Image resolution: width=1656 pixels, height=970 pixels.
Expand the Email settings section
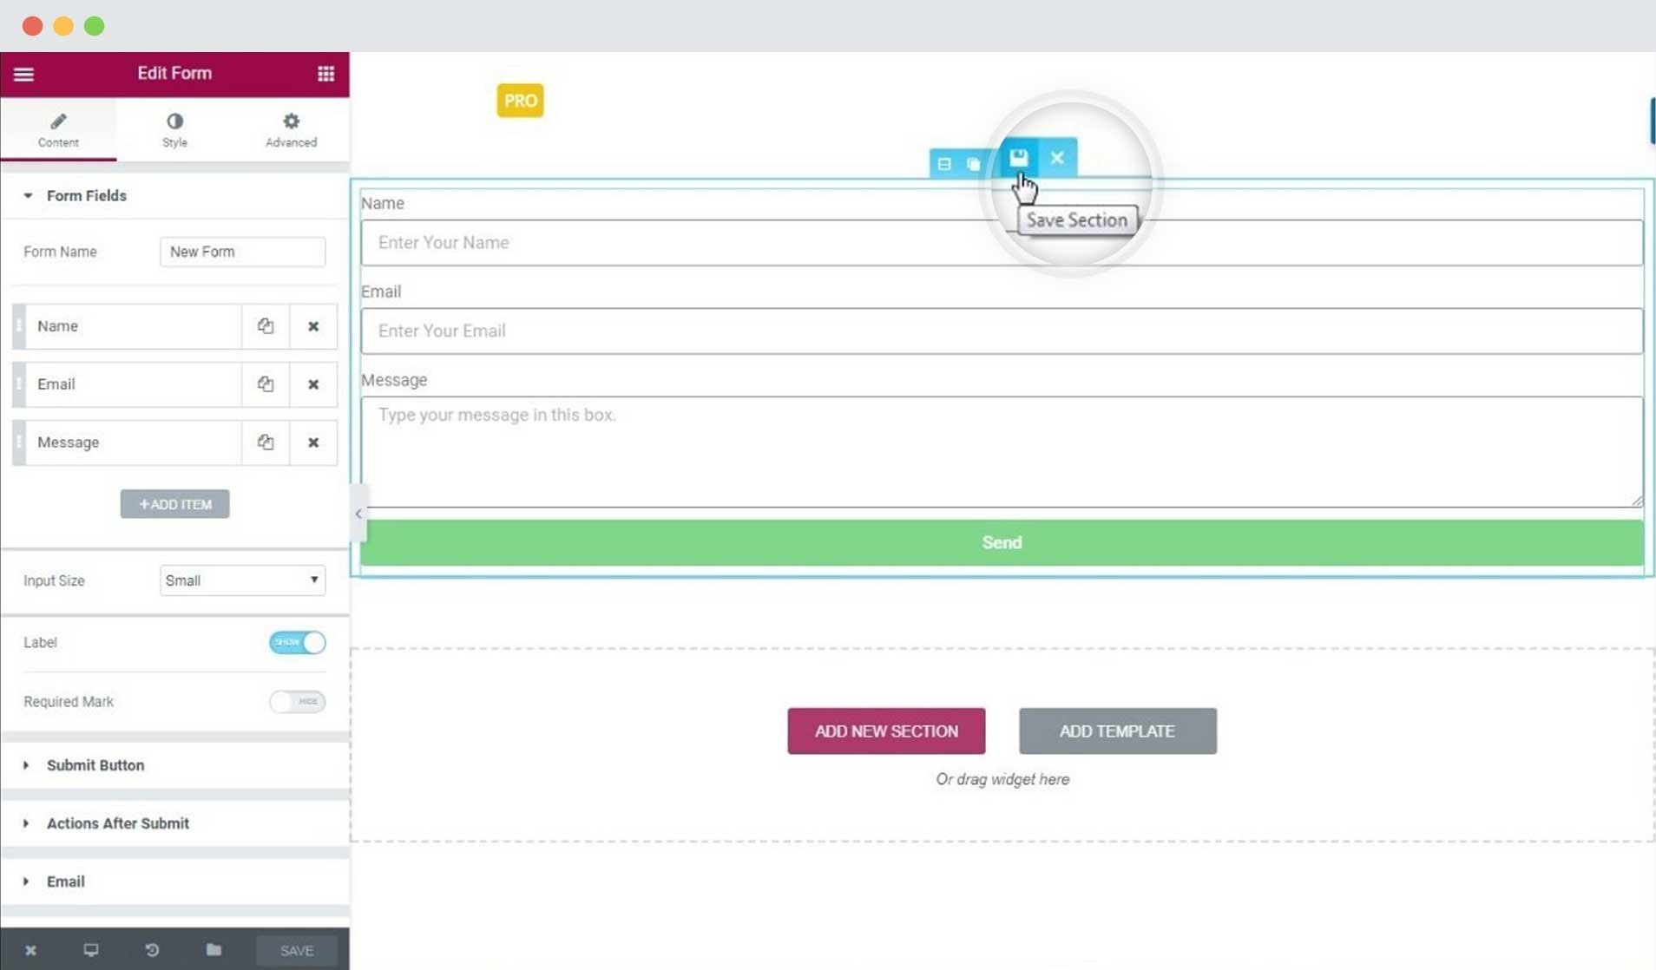click(x=174, y=882)
